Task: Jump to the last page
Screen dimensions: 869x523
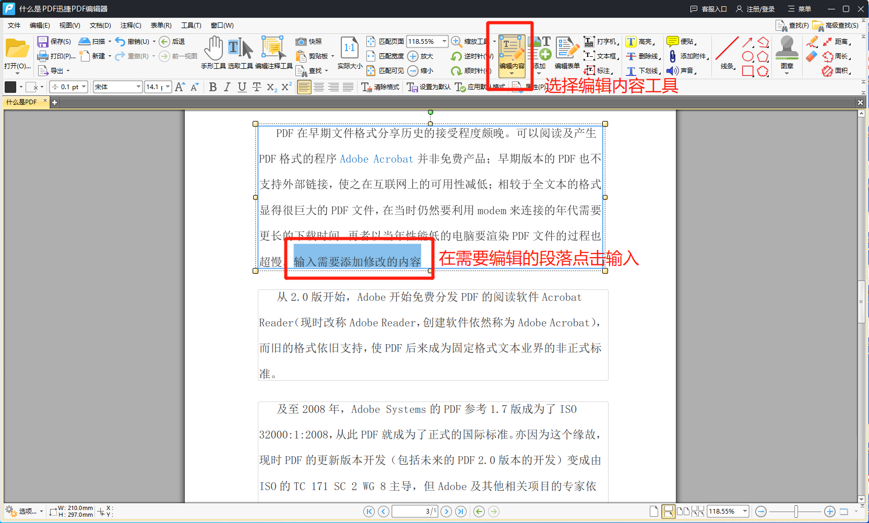Action: pyautogui.click(x=461, y=512)
